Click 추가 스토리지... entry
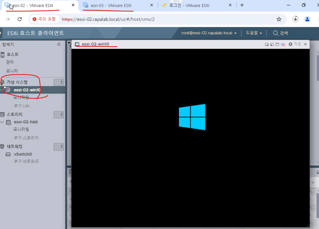Viewport: 319px width, 229px height. pyautogui.click(x=28, y=138)
